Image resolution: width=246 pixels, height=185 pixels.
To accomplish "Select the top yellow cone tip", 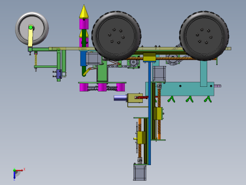I will (84, 11).
